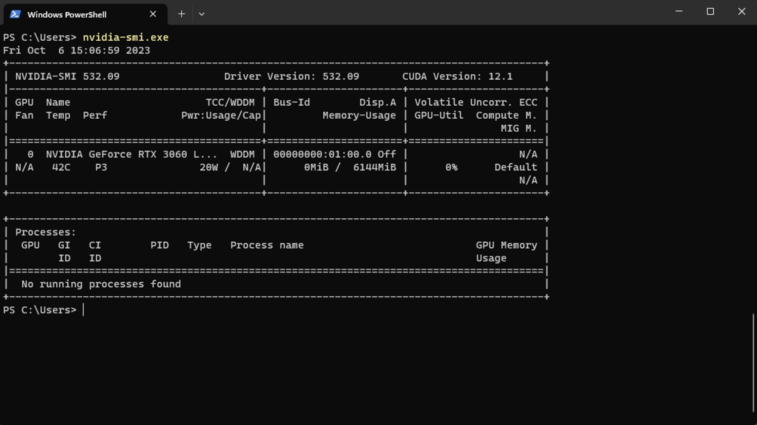The height and width of the screenshot is (425, 757).
Task: Click the CUDA Version 12.1 text
Action: 458,76
